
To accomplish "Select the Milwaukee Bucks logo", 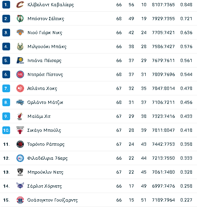I will [x=20, y=47].
